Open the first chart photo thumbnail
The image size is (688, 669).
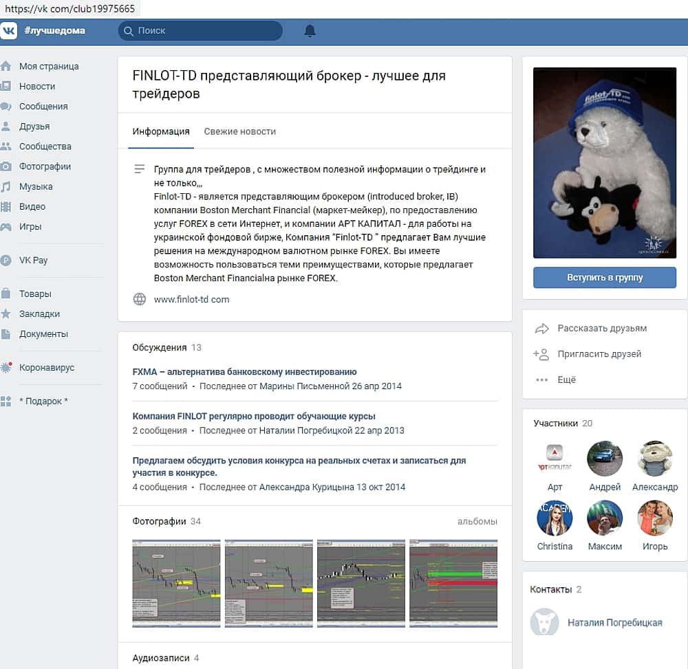tap(176, 584)
